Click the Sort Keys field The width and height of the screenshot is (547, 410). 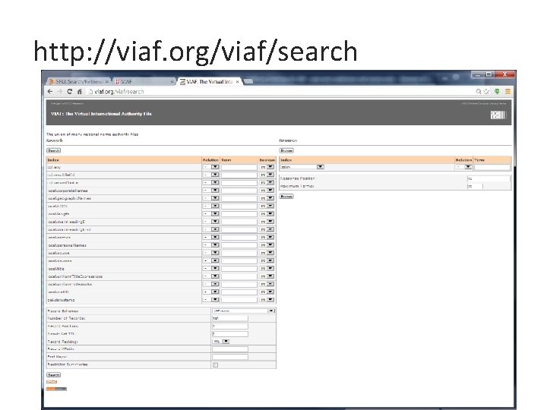pyautogui.click(x=230, y=357)
